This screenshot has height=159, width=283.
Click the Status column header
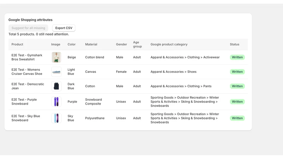[235, 45]
